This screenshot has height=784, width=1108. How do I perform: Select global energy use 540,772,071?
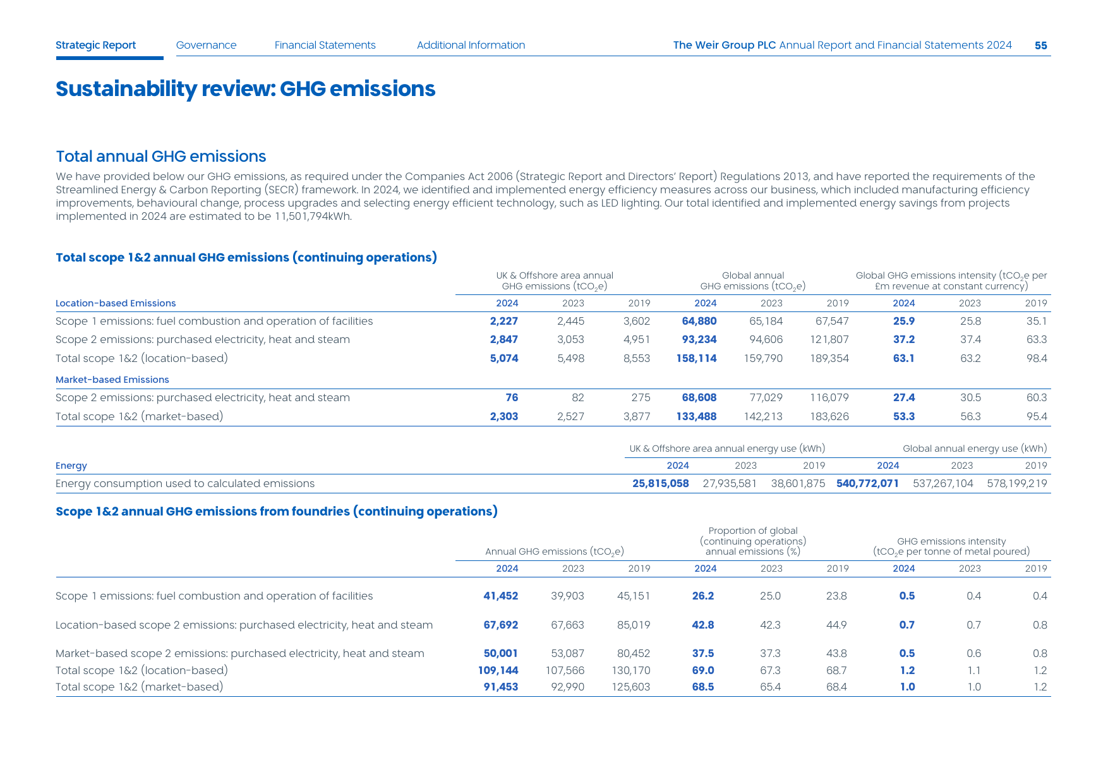pos(868,483)
